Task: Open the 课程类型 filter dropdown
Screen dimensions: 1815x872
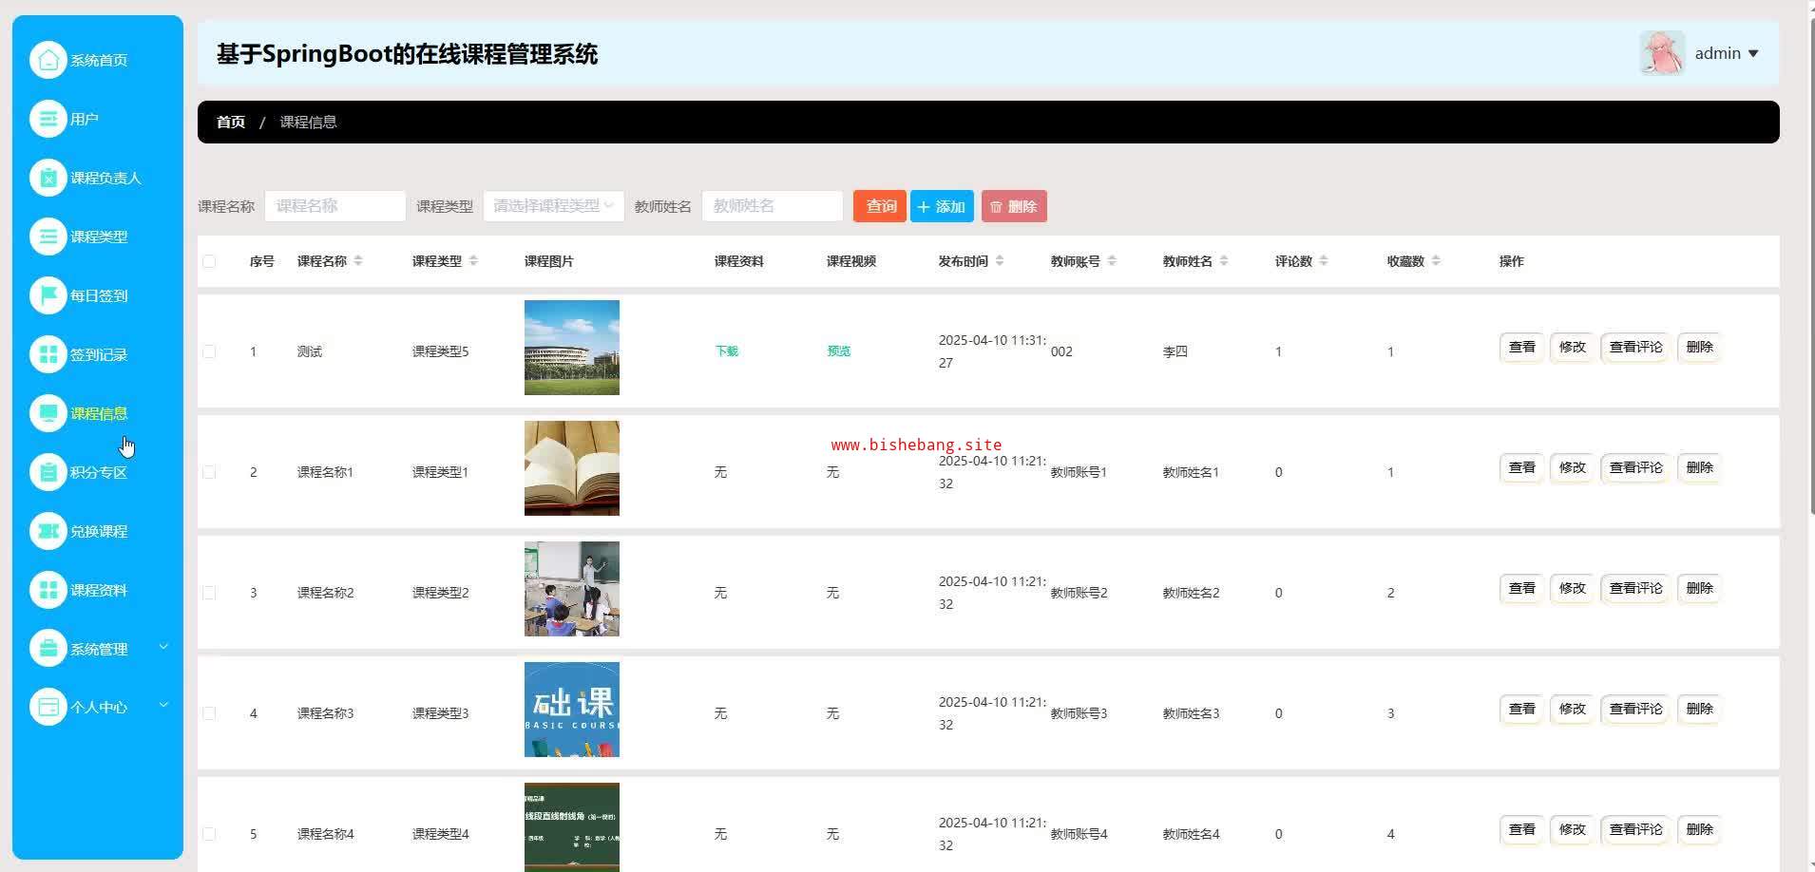Action: 553,206
